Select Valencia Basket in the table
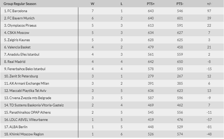 pyautogui.click(x=19, y=47)
